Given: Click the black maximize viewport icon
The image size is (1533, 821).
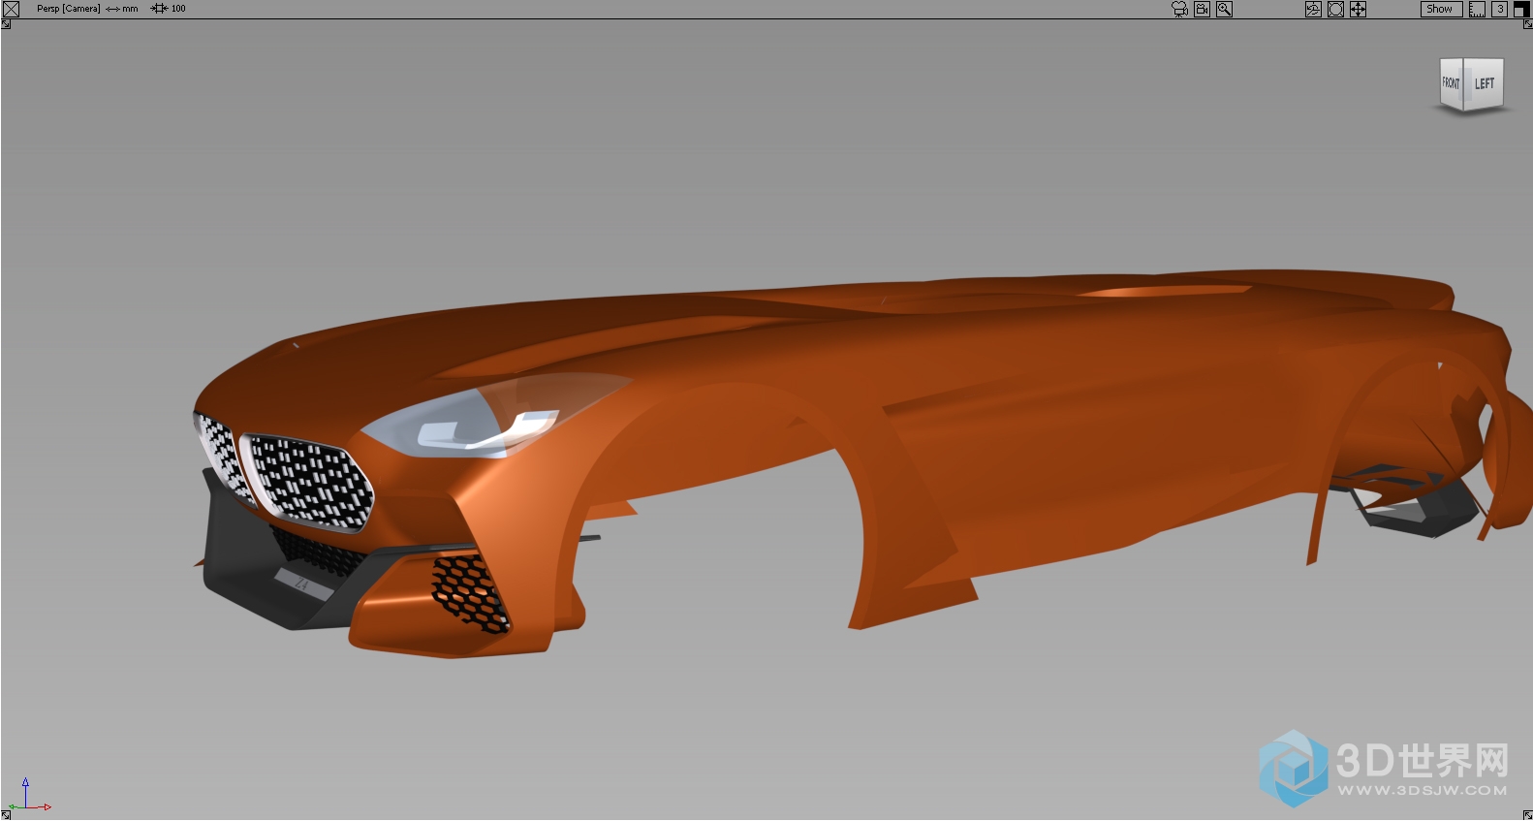Looking at the screenshot, I should point(1521,9).
